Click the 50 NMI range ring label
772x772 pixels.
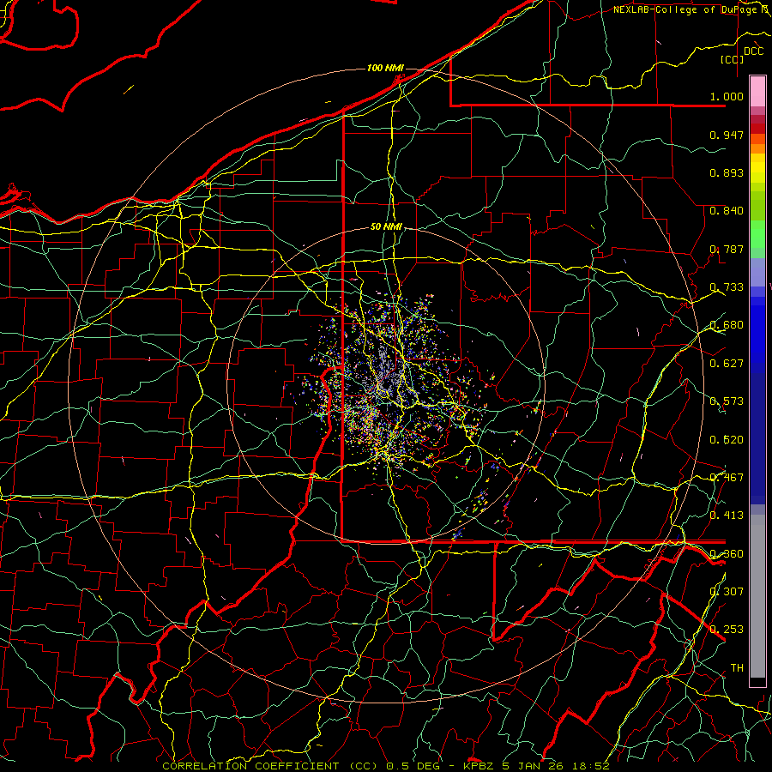coord(386,226)
